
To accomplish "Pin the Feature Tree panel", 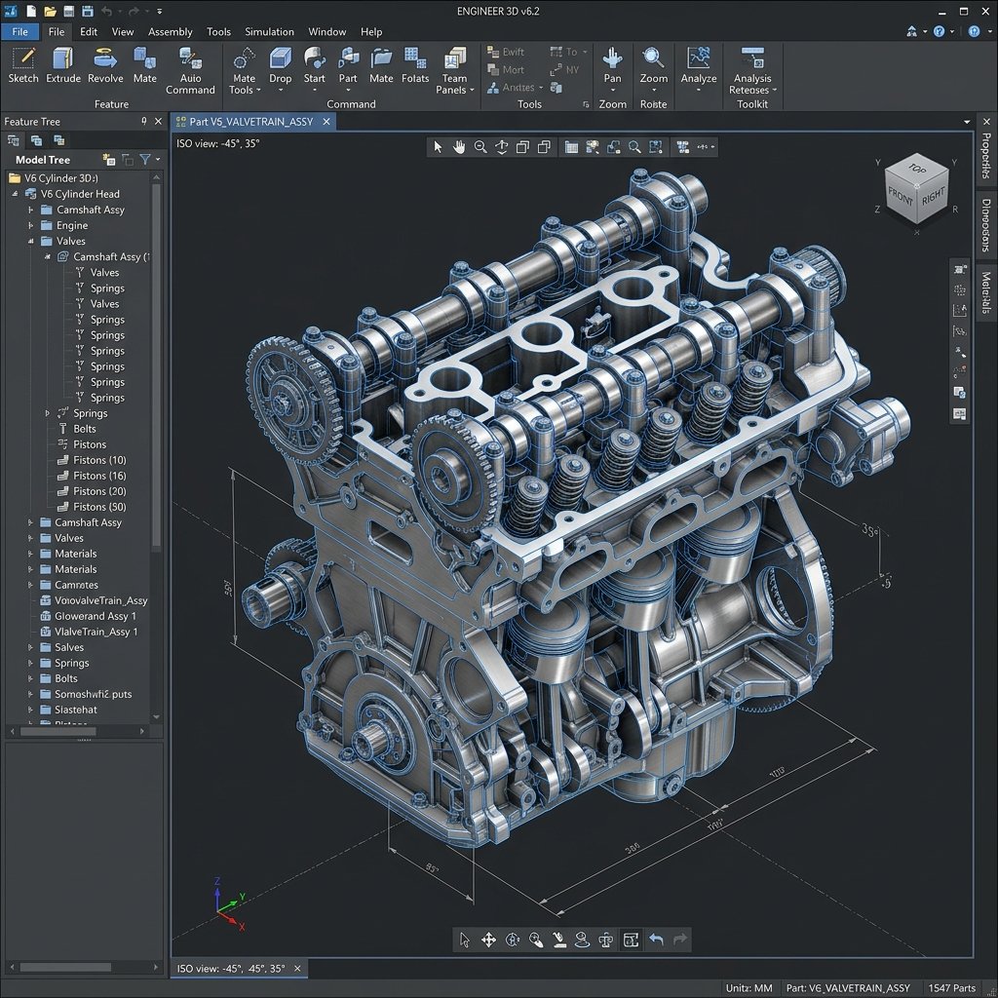I will click(144, 121).
